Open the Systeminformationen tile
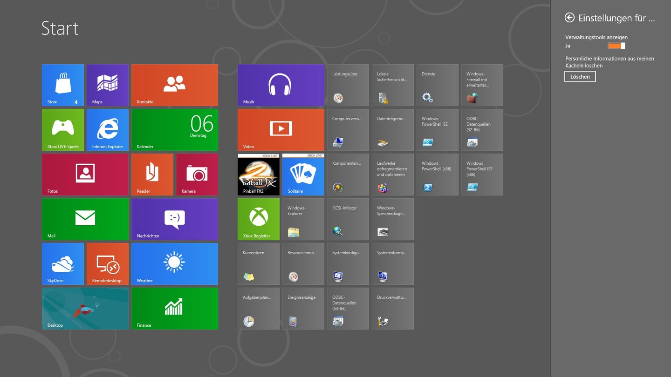This screenshot has height=377, width=671. pyautogui.click(x=393, y=264)
